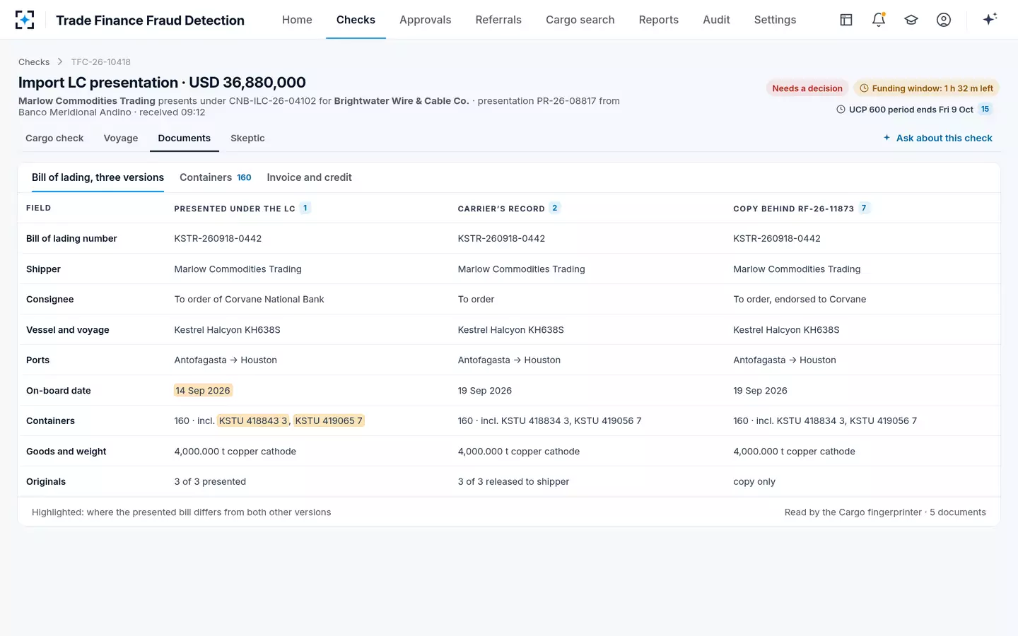1018x636 pixels.
Task: Click Ask about this check
Action: 937,138
